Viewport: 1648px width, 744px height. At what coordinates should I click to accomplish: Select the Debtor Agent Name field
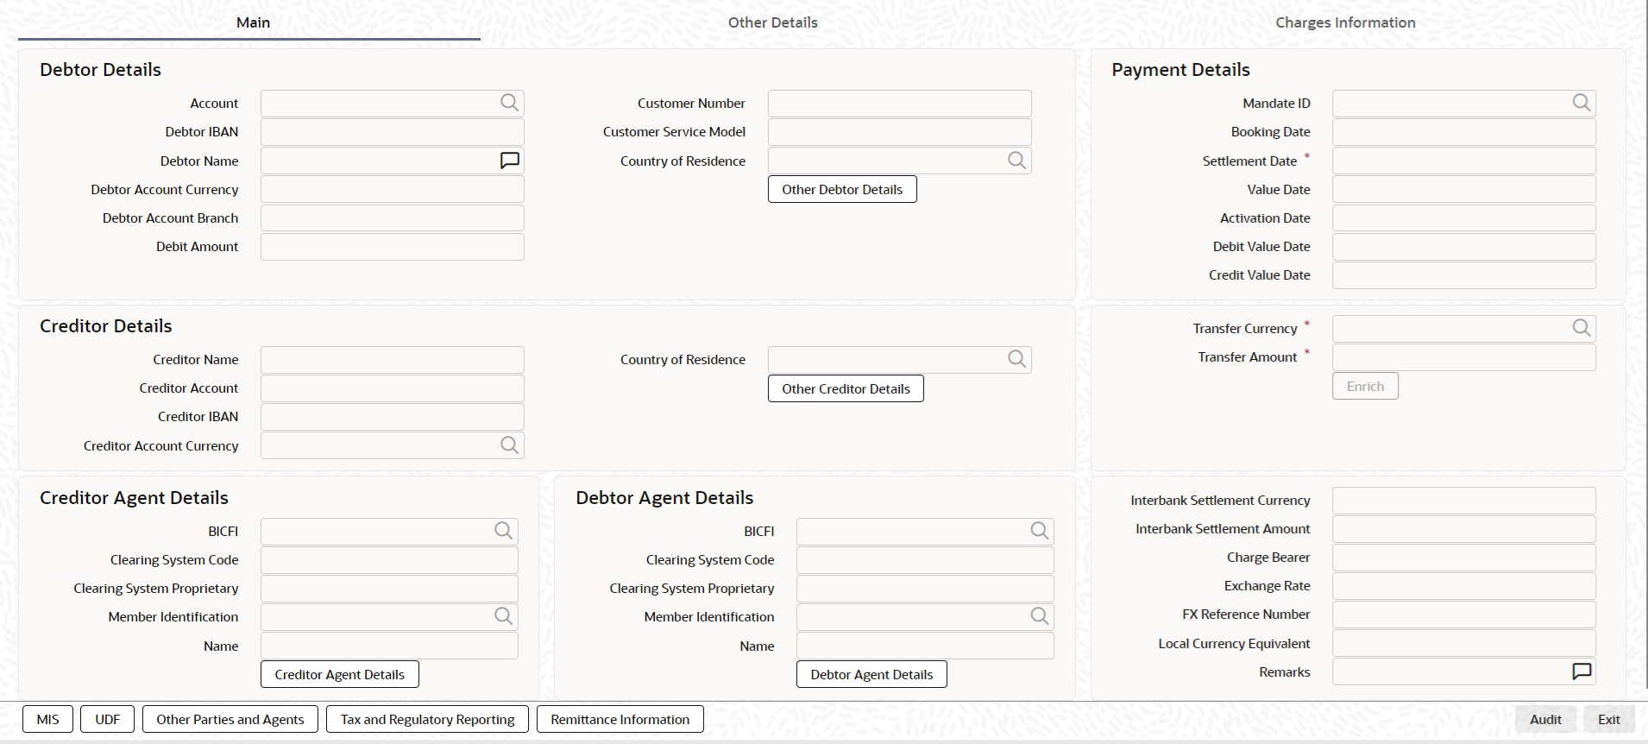[925, 646]
